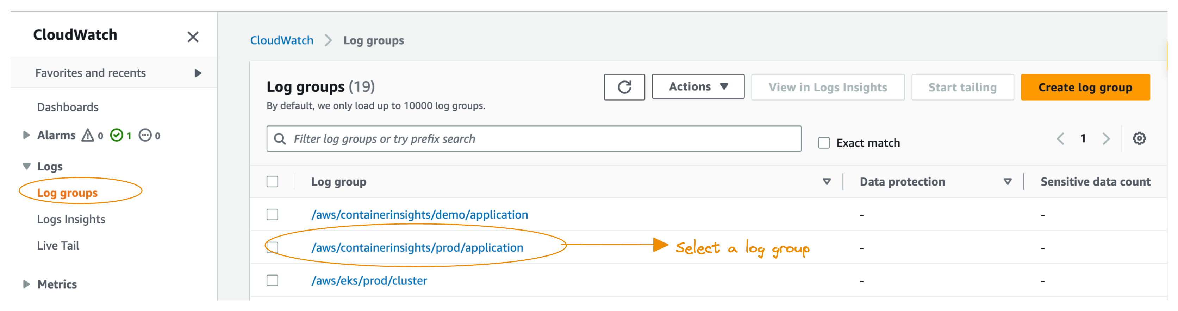Screen dimensions: 1178x311
Task: Open the Actions dropdown
Action: [698, 87]
